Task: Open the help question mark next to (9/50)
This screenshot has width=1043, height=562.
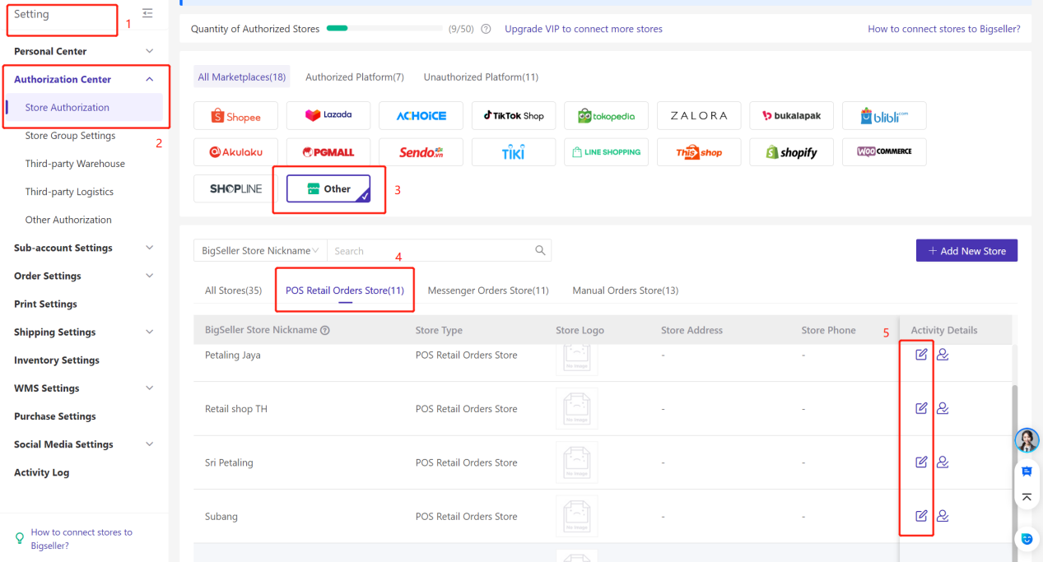Action: coord(485,27)
